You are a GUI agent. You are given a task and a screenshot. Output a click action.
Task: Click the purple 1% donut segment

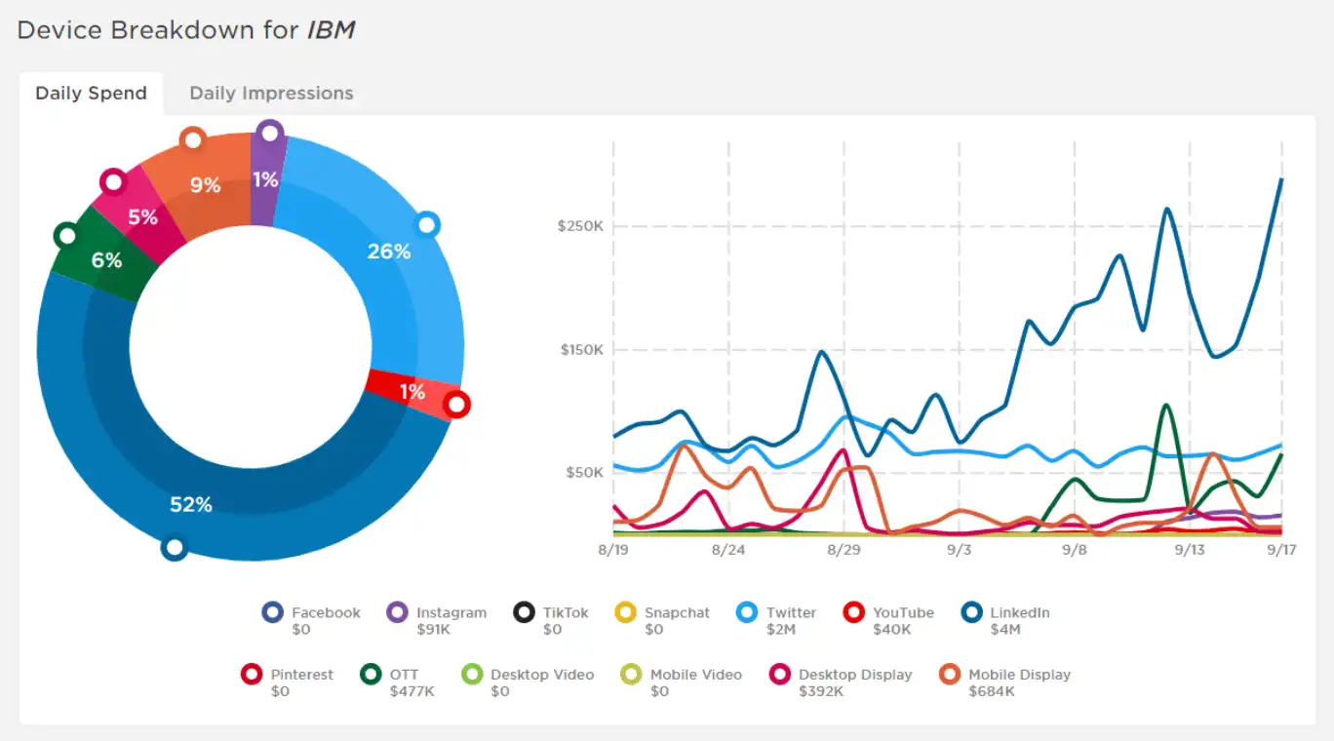coord(265,180)
